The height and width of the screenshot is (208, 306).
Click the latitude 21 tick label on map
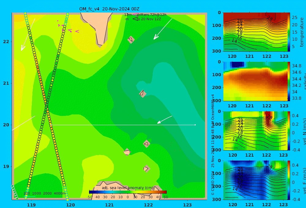coord(6,83)
